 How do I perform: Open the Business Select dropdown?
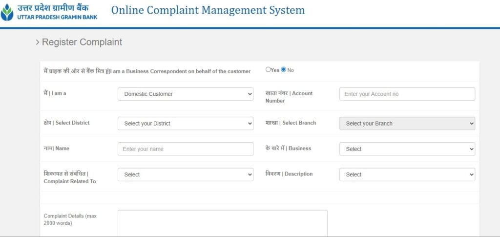407,149
